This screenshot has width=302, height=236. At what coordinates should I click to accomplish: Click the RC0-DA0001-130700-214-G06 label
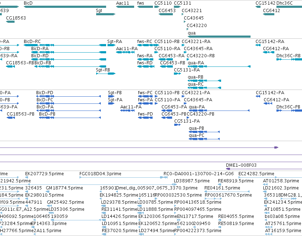point(199,174)
